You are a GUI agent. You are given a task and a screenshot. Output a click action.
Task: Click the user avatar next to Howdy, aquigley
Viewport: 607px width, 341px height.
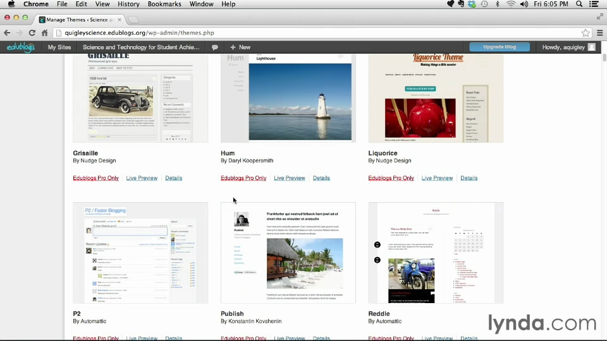click(592, 47)
